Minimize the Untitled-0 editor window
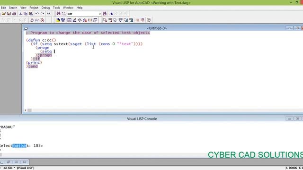 click(289, 28)
